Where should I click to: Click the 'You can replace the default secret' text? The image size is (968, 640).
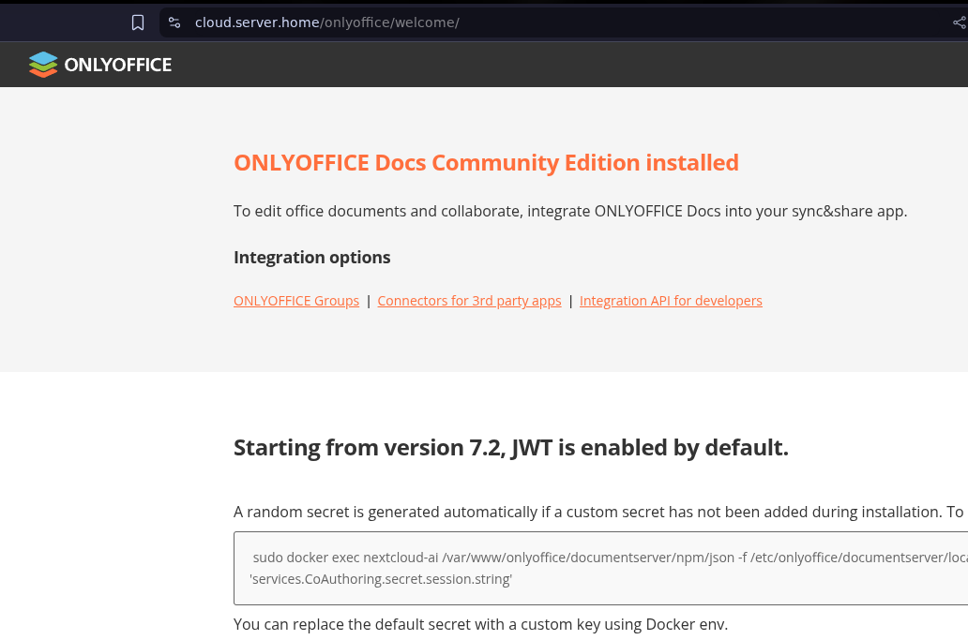point(480,624)
